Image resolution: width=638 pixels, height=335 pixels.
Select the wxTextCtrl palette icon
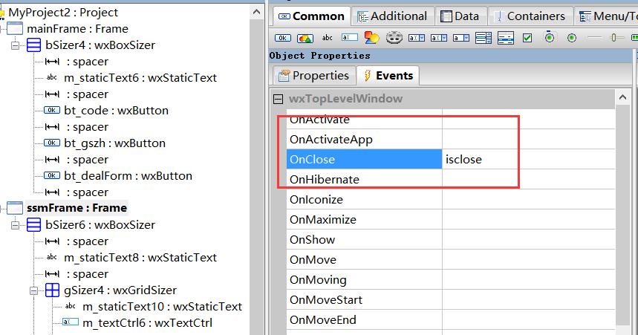350,38
